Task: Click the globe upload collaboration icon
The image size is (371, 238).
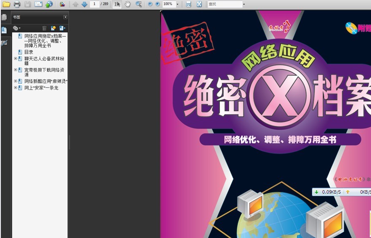Action: pyautogui.click(x=49, y=4)
